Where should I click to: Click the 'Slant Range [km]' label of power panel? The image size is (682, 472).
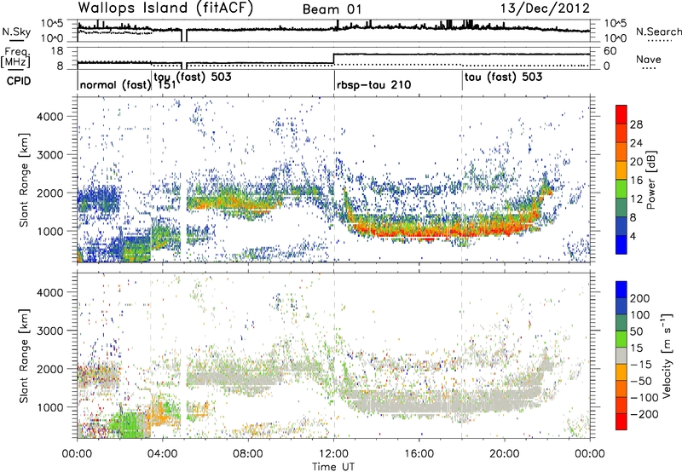(24, 180)
